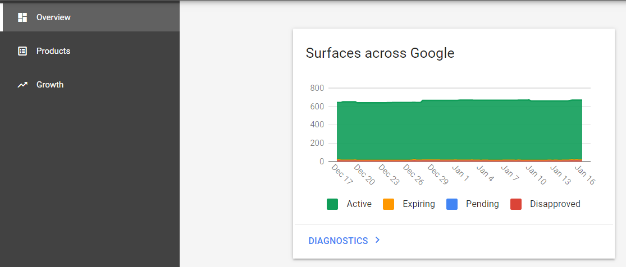Click the Products list icon

coord(22,51)
